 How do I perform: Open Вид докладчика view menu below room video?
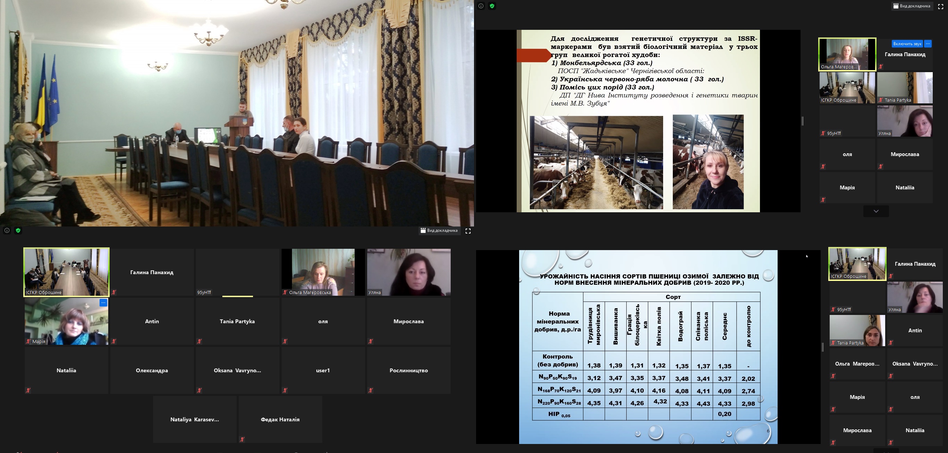[x=439, y=231]
